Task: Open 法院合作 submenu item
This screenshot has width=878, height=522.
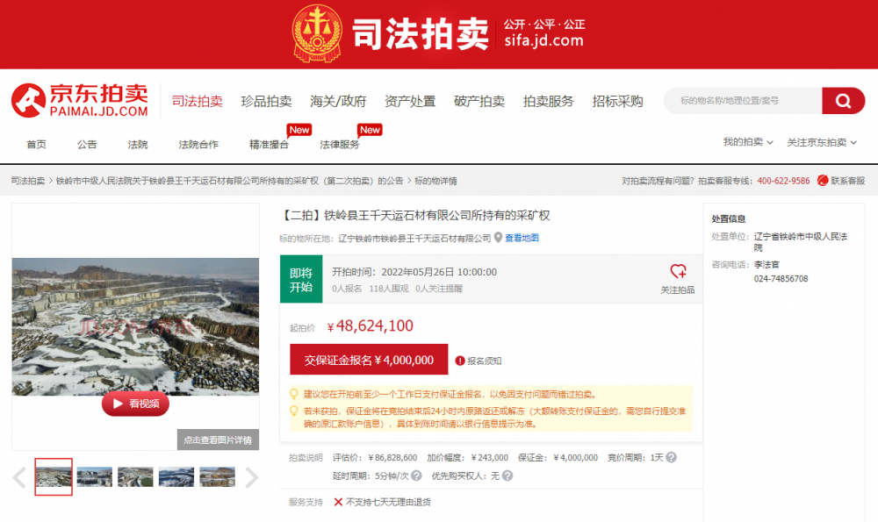Action: point(198,145)
